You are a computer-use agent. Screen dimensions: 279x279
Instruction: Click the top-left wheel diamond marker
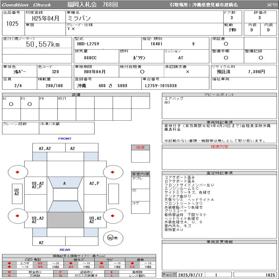[x=17, y=172]
